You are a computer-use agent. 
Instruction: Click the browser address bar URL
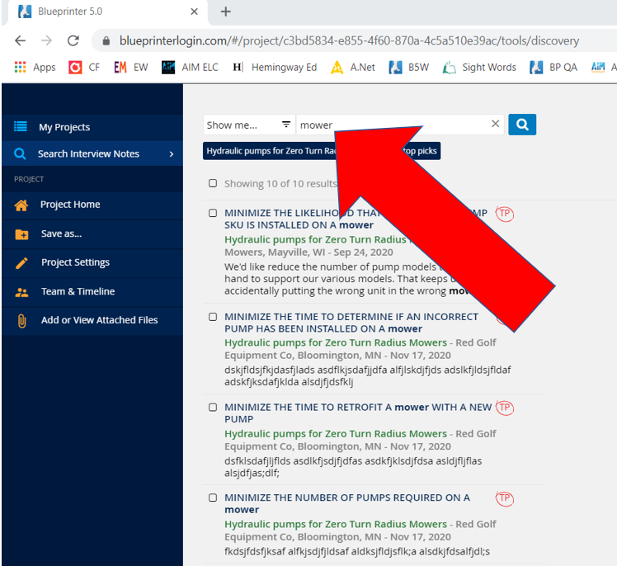349,41
